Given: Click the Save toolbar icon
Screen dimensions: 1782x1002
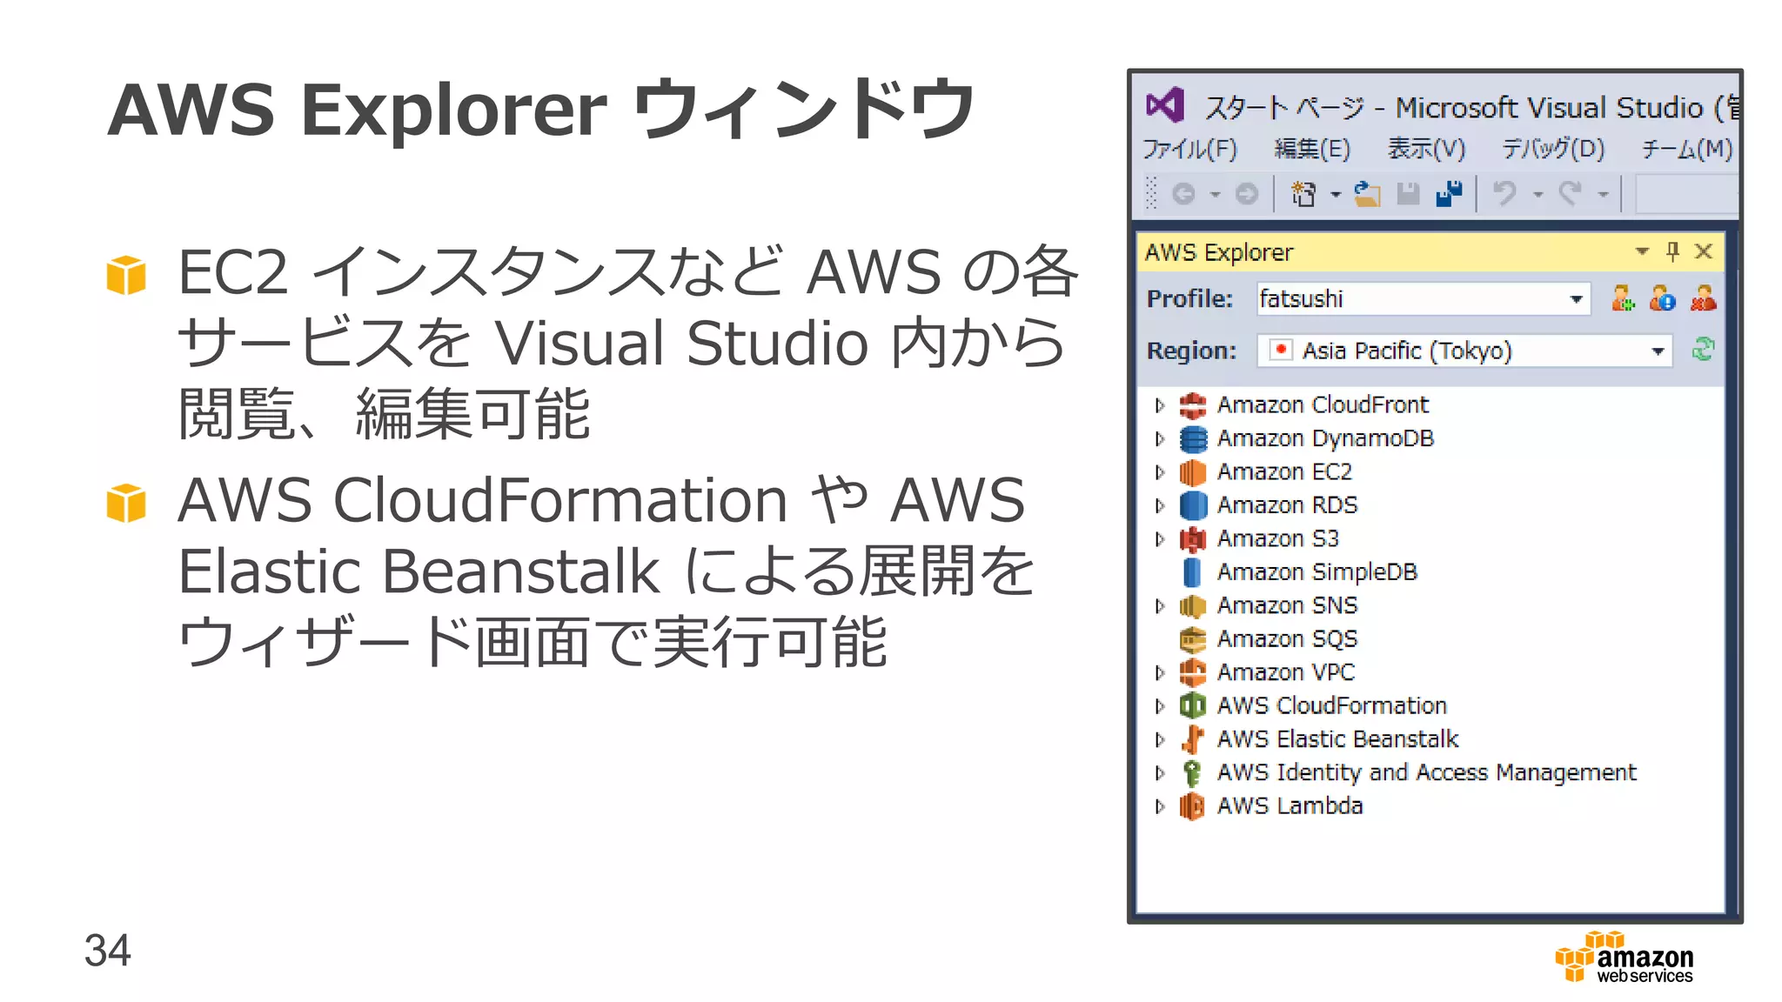Looking at the screenshot, I should pyautogui.click(x=1408, y=194).
